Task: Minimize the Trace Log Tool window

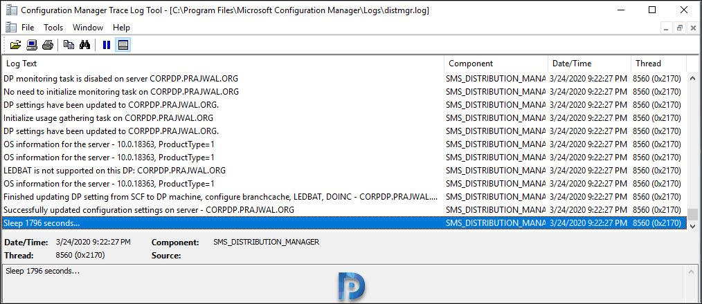Action: [x=621, y=10]
